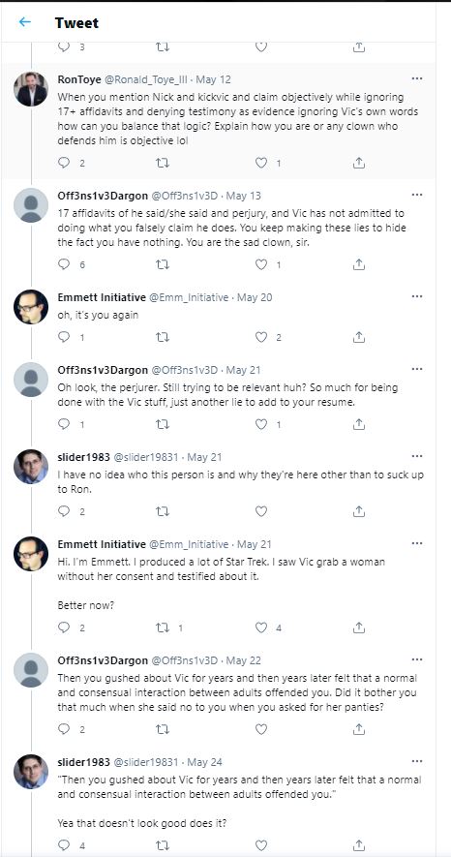The width and height of the screenshot is (451, 857).
Task: Expand options for Off3ns1v3Dargon's May 22 tweet
Action: tap(417, 659)
